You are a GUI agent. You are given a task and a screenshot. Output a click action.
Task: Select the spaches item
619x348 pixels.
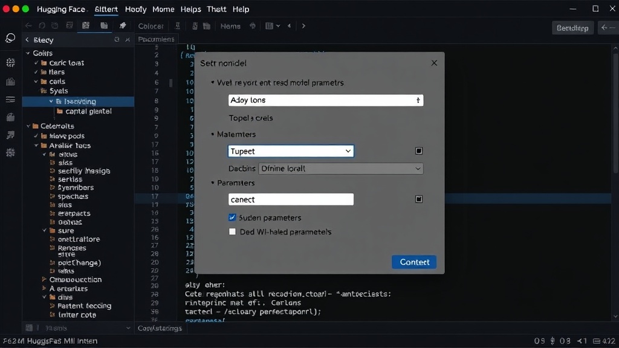[73, 196]
